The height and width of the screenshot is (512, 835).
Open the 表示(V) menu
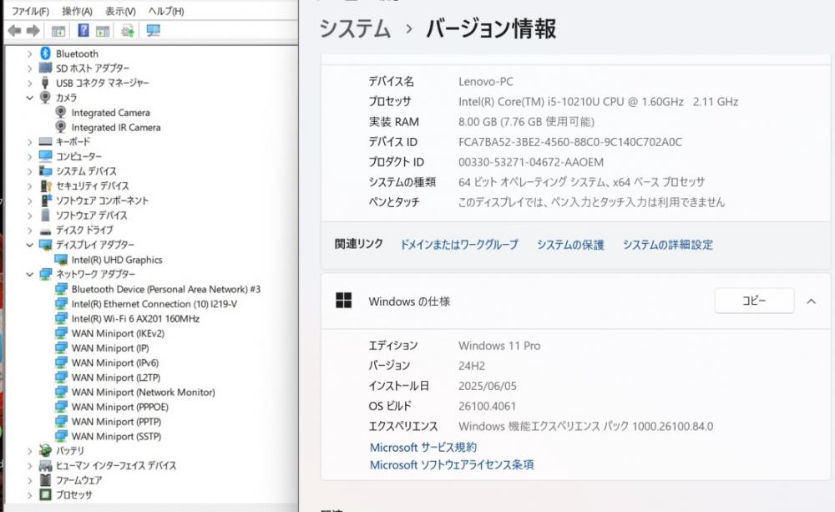119,11
